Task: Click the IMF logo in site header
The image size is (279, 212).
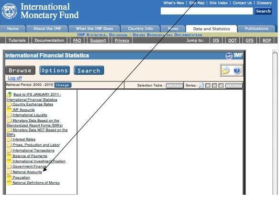Action: pyautogui.click(x=9, y=11)
